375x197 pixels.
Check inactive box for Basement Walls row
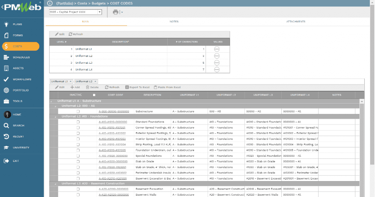coord(78,194)
